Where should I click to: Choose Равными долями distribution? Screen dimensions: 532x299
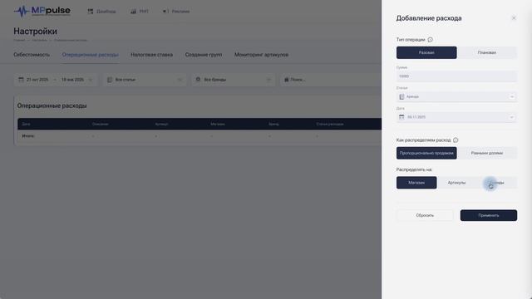coord(487,153)
